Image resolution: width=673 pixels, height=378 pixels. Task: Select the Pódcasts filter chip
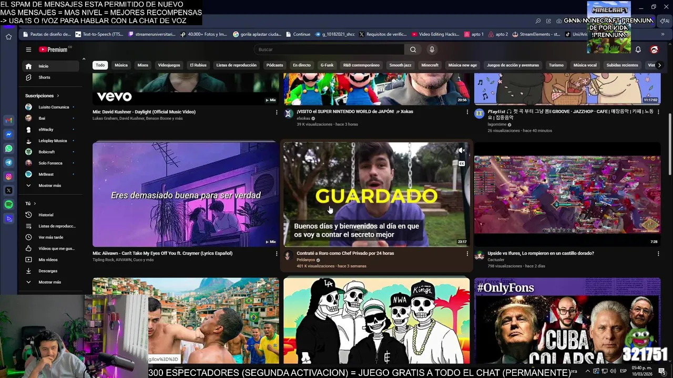(274, 65)
